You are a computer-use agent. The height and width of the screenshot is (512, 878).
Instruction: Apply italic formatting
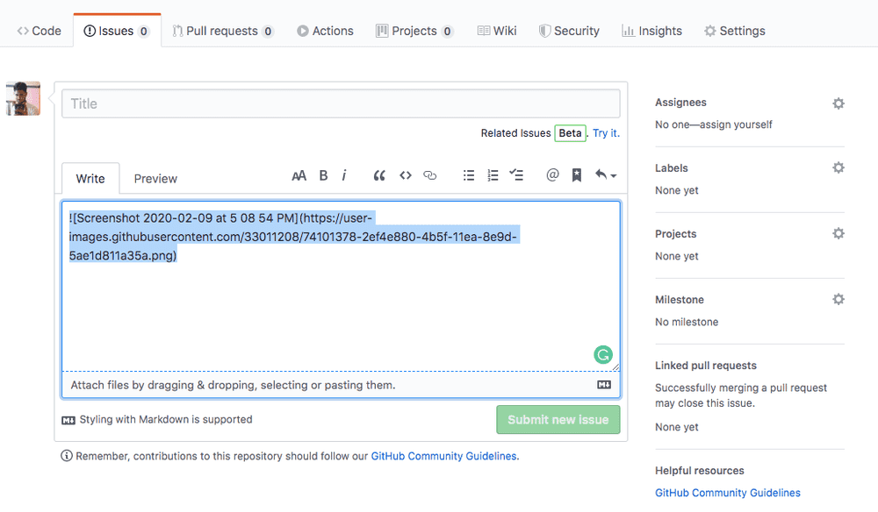point(344,174)
